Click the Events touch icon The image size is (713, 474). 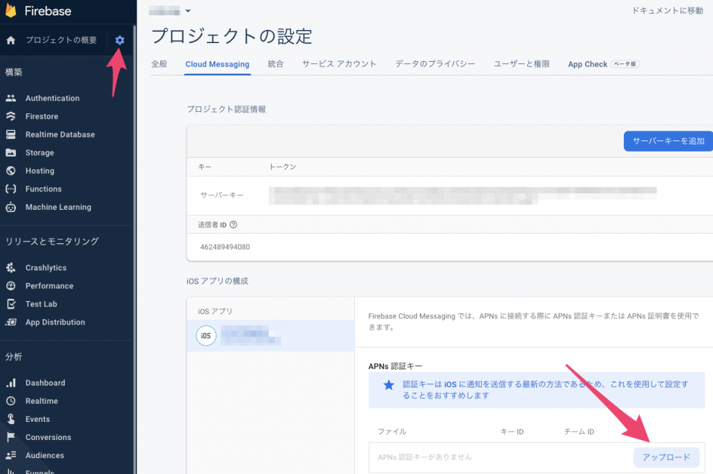pos(11,419)
